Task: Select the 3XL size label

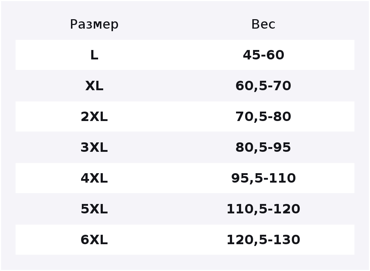Action: [x=94, y=147]
